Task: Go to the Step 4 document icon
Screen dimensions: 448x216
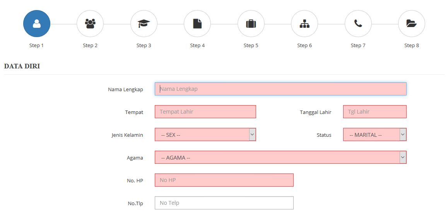Action: (x=197, y=24)
